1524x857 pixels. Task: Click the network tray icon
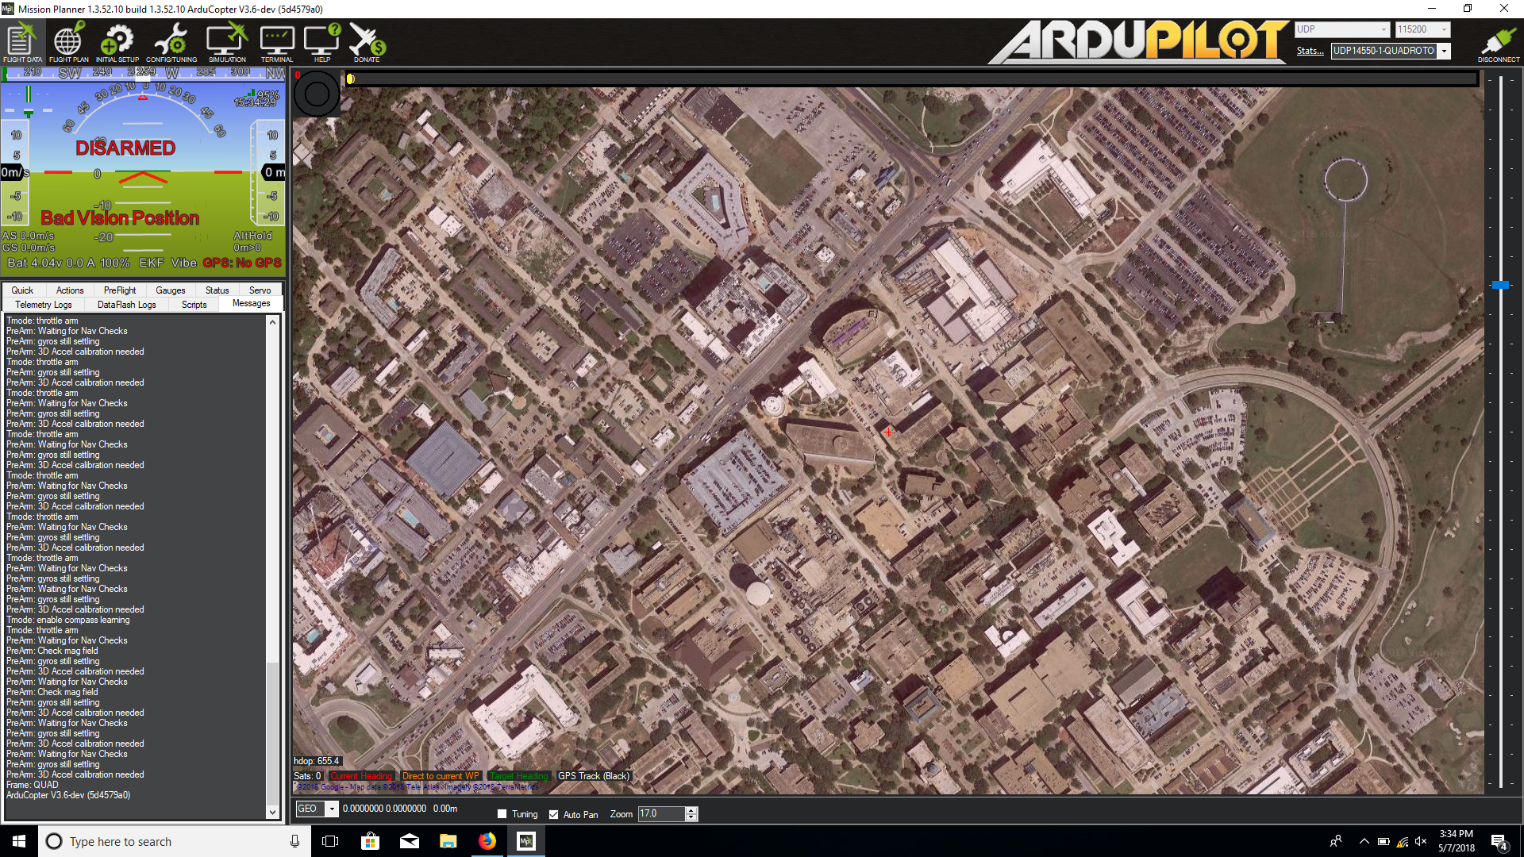point(1403,842)
